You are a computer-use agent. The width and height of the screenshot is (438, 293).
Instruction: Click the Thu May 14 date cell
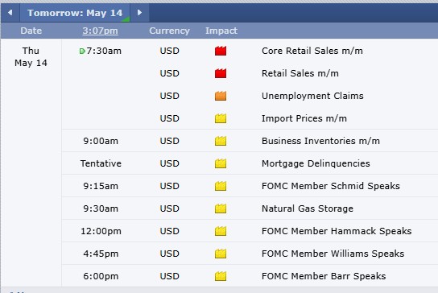(x=31, y=57)
